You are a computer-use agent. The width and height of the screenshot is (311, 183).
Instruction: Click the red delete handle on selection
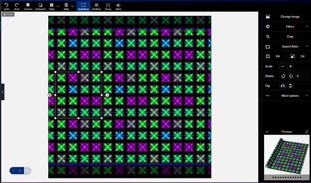(x=50, y=95)
